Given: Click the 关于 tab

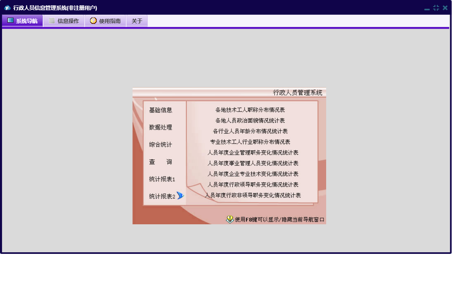Looking at the screenshot, I should [x=137, y=21].
